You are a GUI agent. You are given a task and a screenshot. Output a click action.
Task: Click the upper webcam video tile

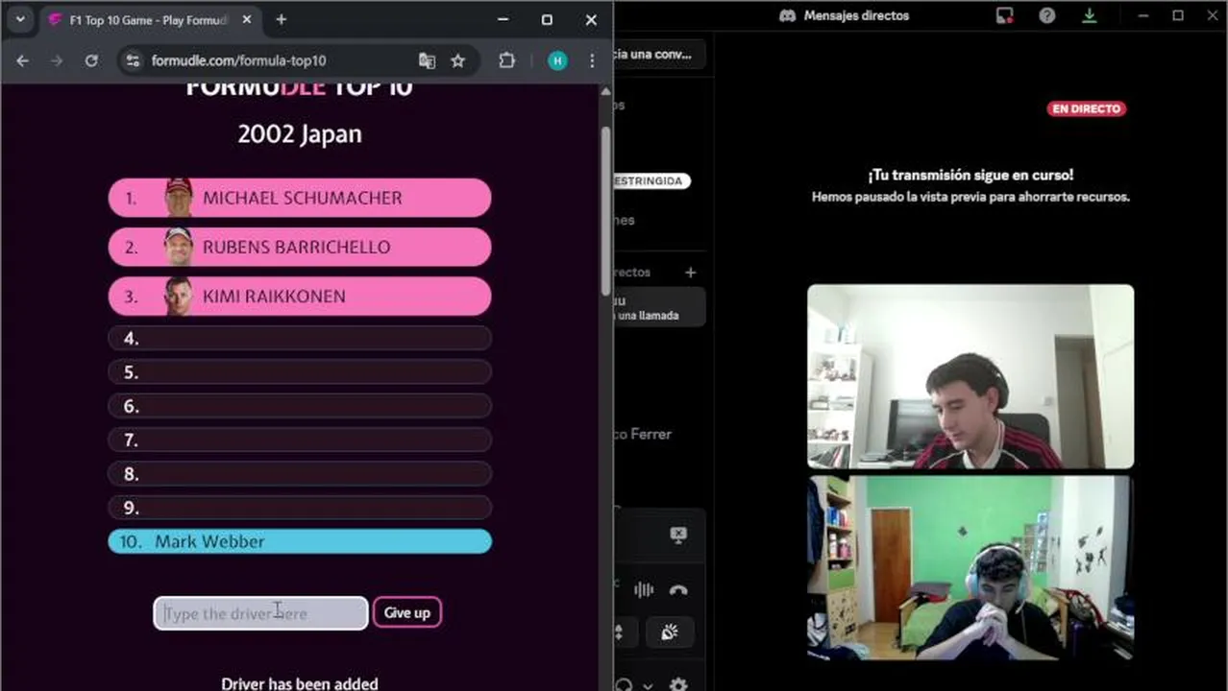tap(970, 376)
